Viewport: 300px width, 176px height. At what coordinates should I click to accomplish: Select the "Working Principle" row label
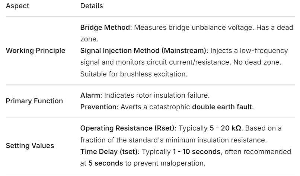(35, 50)
